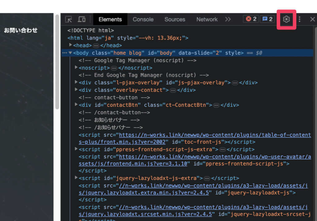Click the お問い合わせ link on the page
The image size is (317, 221).
point(21,30)
